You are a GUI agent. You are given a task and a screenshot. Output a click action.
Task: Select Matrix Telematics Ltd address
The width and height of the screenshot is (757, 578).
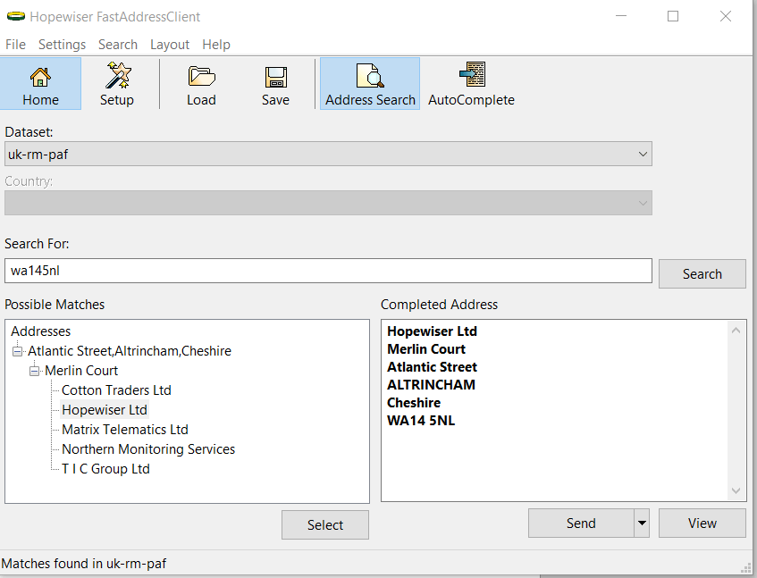[x=125, y=430]
